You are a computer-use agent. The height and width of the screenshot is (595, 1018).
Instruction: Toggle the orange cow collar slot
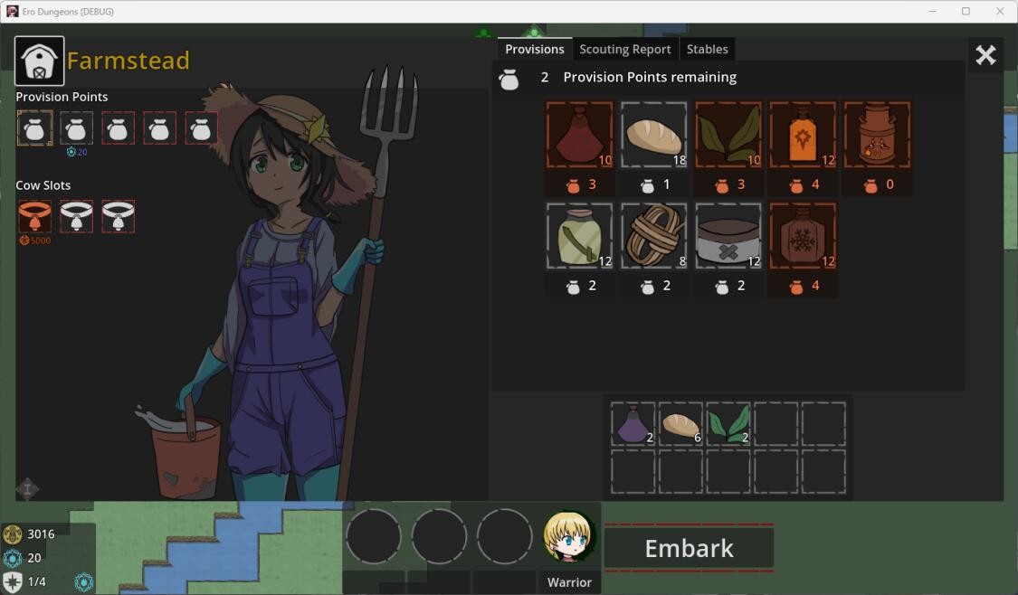[34, 215]
